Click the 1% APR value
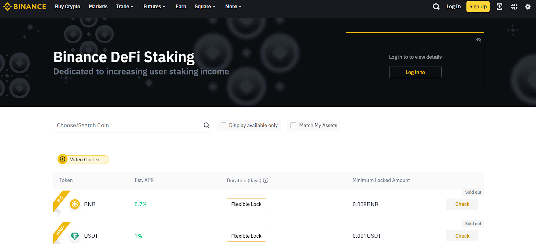This screenshot has height=244, width=536. (138, 236)
